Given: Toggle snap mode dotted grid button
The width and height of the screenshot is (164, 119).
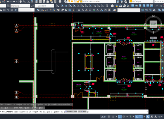Looking at the screenshot, I should click(x=113, y=117).
